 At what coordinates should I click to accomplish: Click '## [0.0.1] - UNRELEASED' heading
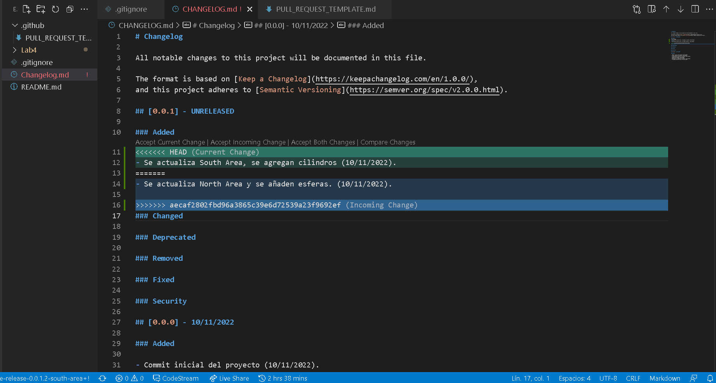[x=185, y=111]
